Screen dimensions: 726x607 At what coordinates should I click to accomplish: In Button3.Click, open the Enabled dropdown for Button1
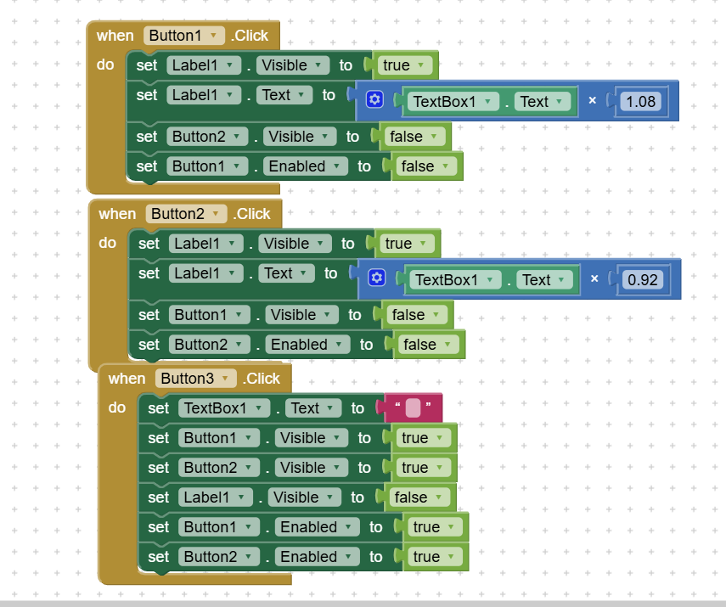click(318, 527)
